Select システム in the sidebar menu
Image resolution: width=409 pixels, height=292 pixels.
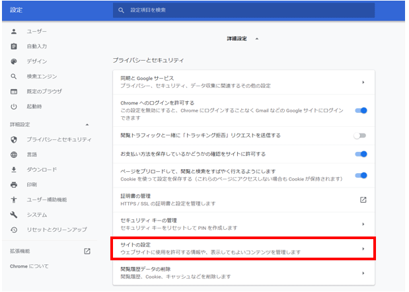36,215
